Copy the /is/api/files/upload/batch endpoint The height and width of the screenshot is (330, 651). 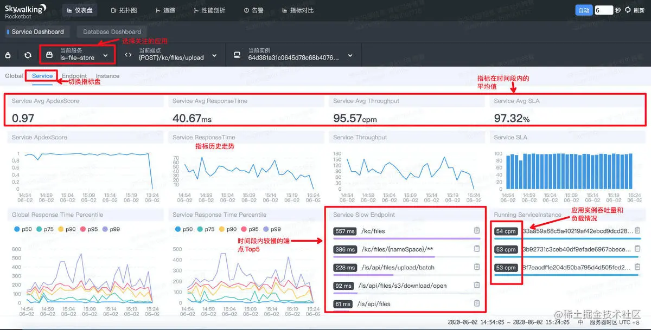pyautogui.click(x=477, y=267)
